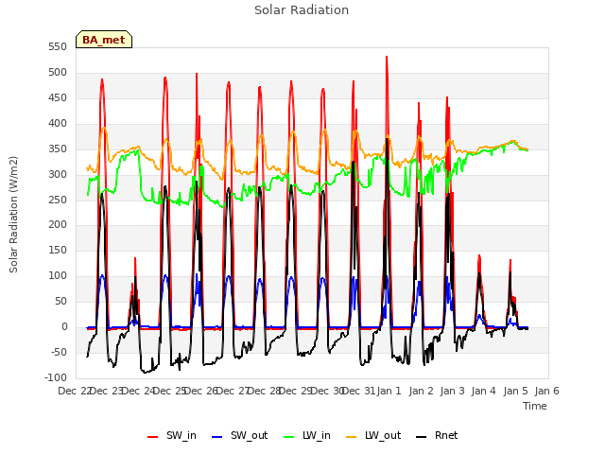Toggle the LW_out legend entry
605x454 pixels.
point(373,435)
